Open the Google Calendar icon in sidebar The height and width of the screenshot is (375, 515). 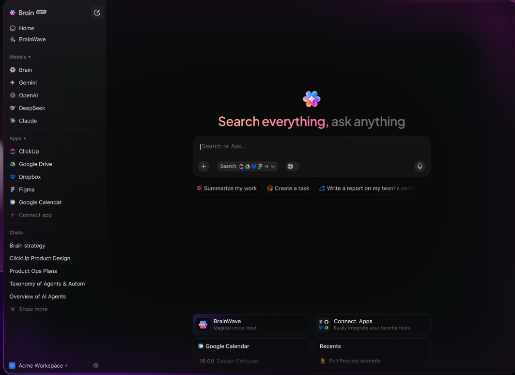click(x=13, y=202)
